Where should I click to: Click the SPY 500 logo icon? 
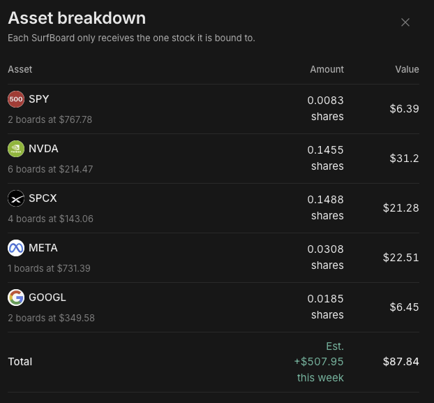click(16, 99)
